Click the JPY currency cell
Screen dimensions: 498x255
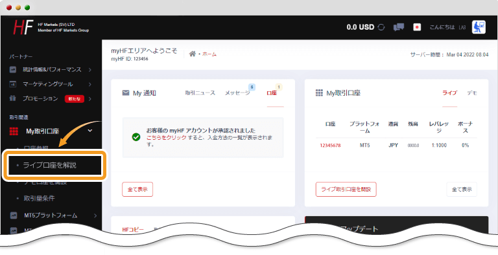coord(394,145)
